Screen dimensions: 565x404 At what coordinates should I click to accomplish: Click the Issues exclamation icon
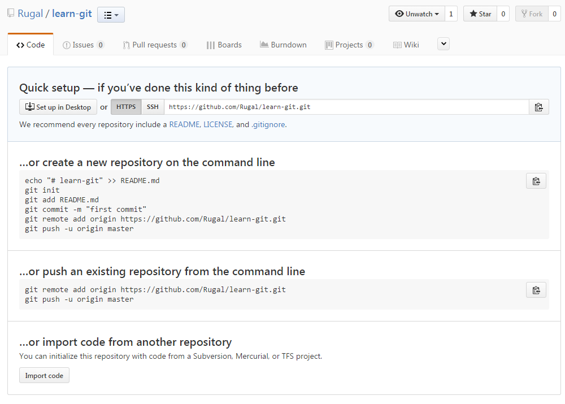coord(66,45)
